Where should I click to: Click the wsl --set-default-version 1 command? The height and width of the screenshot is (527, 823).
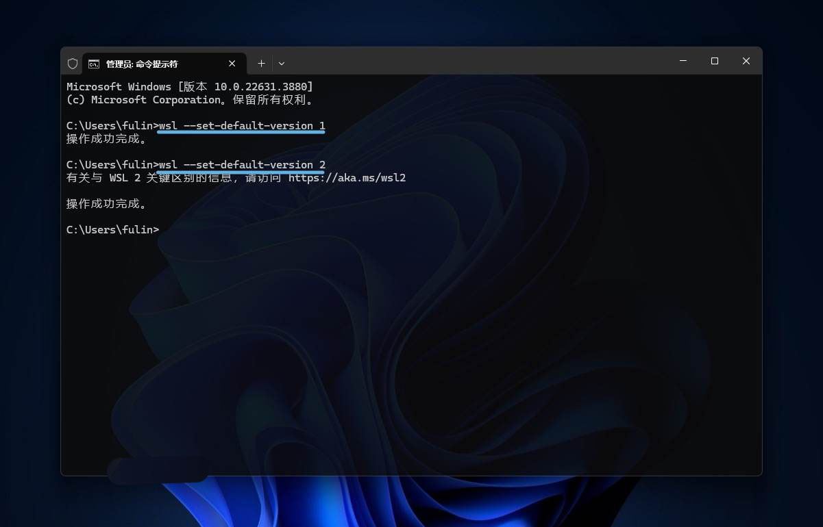[242, 126]
